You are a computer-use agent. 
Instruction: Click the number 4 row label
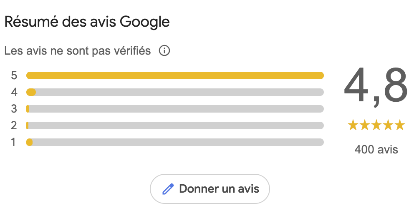coord(14,92)
